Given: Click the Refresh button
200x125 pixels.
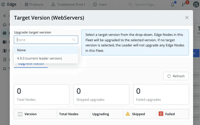Looking at the screenshot, I should pos(176,76).
